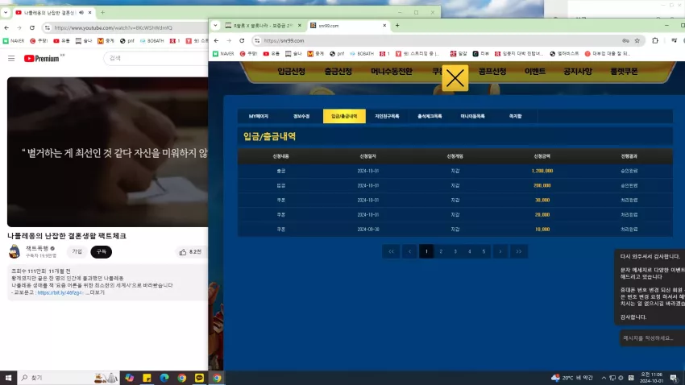Image resolution: width=685 pixels, height=385 pixels.
Task: Open 이벤트 menu item
Action: (x=535, y=72)
